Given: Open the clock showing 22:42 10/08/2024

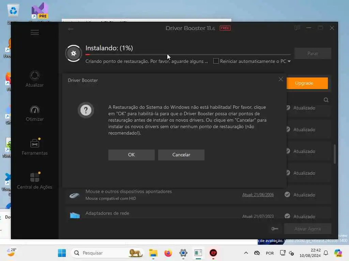Looking at the screenshot, I should click(310, 253).
